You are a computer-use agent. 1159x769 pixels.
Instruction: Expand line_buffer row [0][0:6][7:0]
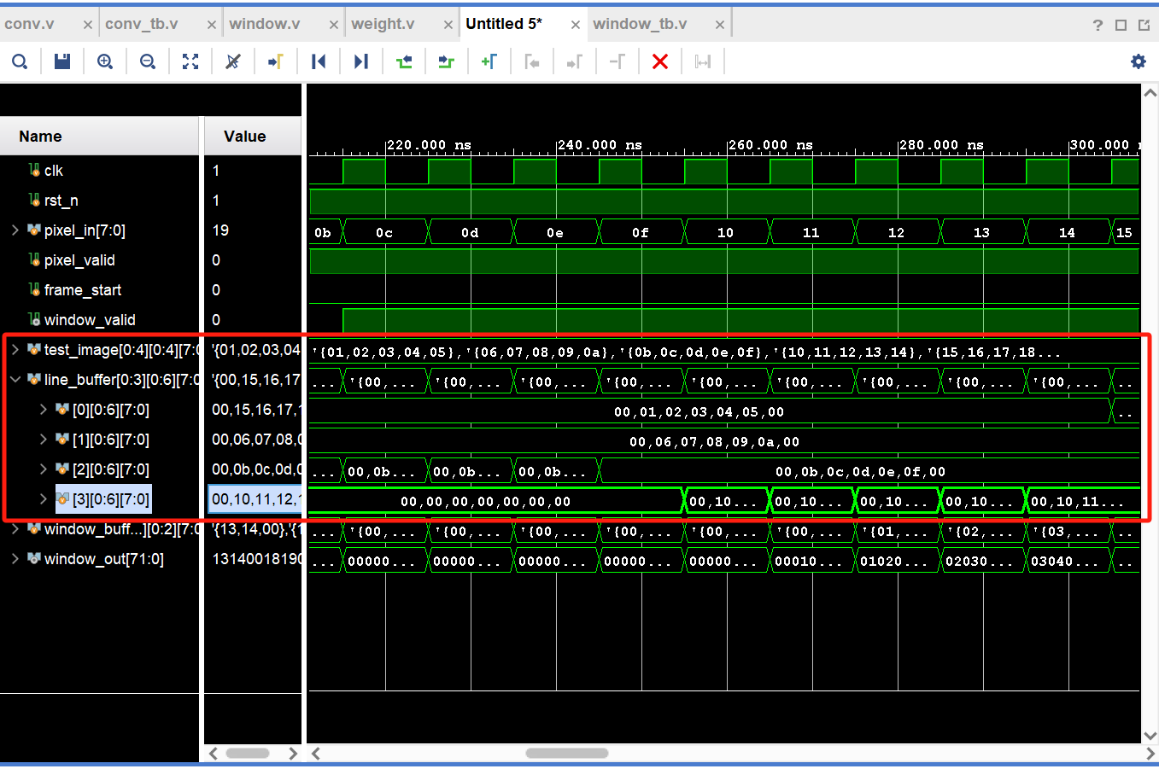(x=43, y=409)
